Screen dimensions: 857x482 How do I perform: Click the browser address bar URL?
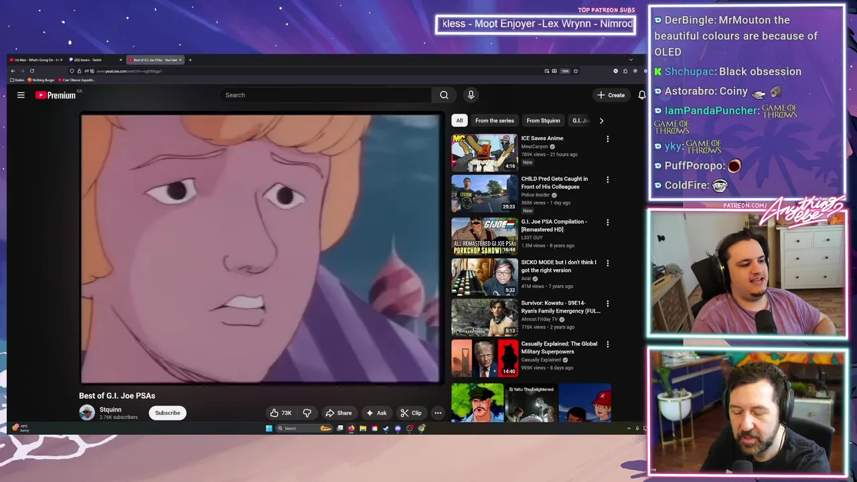[129, 71]
